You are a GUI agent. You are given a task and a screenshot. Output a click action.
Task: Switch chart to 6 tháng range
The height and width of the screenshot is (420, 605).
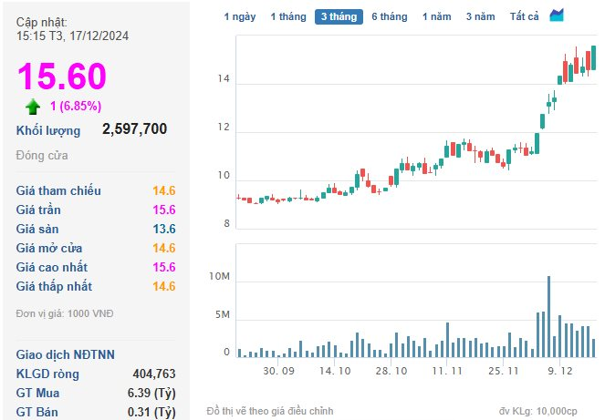pos(390,16)
